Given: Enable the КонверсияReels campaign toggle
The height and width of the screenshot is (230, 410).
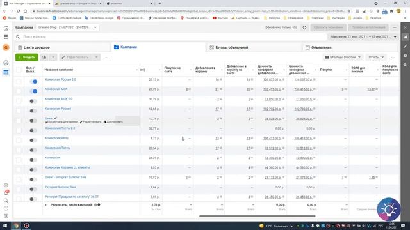Looking at the screenshot, I should (33, 141).
